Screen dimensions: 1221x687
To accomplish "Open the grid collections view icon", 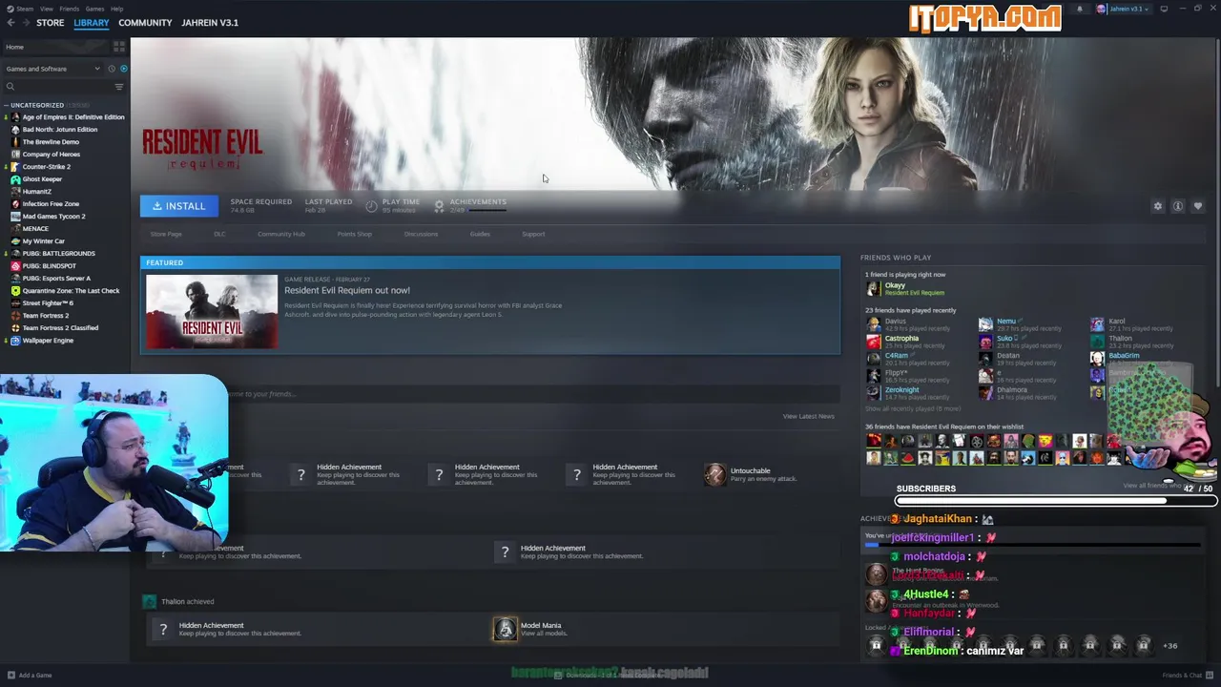I will [x=119, y=47].
